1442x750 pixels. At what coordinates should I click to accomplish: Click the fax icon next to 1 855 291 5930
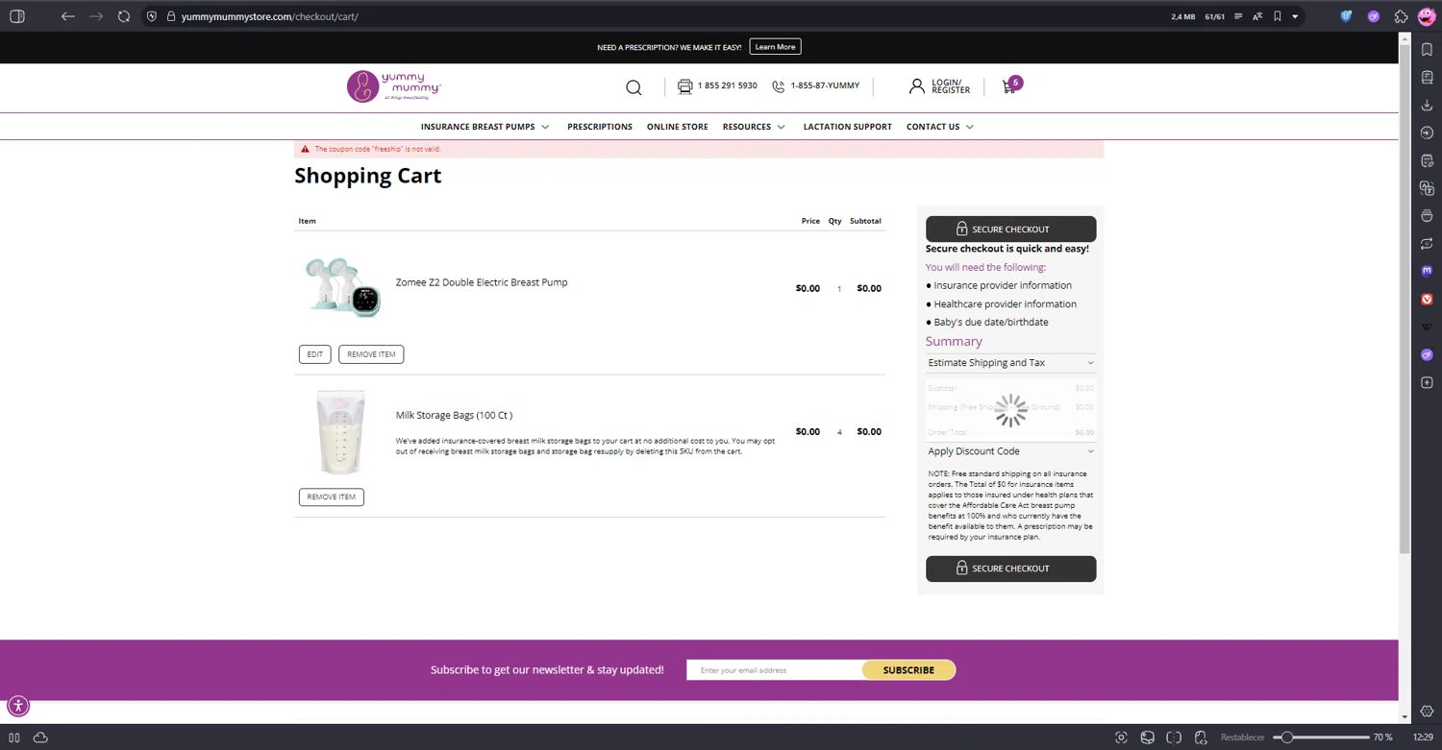click(x=684, y=86)
